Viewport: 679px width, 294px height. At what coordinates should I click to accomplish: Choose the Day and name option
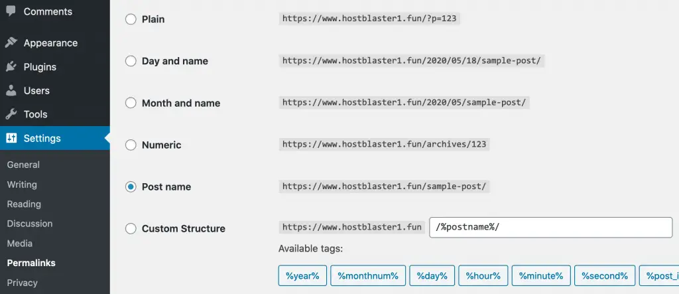click(x=131, y=61)
